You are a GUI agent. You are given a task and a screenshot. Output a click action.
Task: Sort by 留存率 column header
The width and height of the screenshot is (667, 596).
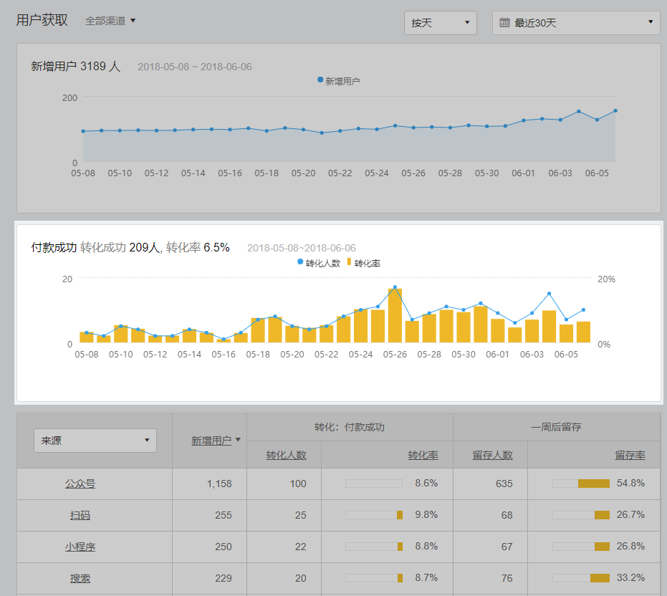(x=630, y=455)
